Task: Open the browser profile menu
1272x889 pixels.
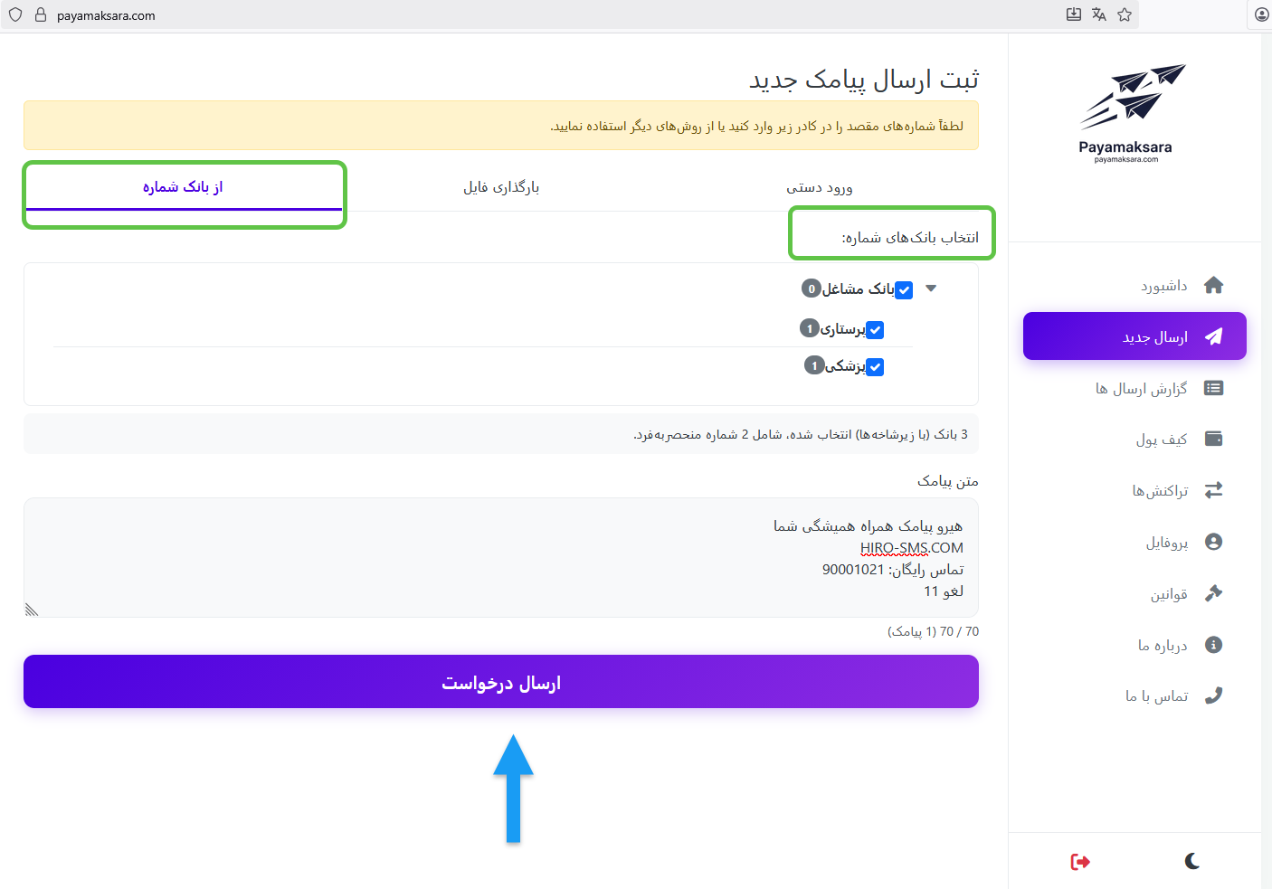Action: point(1261,14)
